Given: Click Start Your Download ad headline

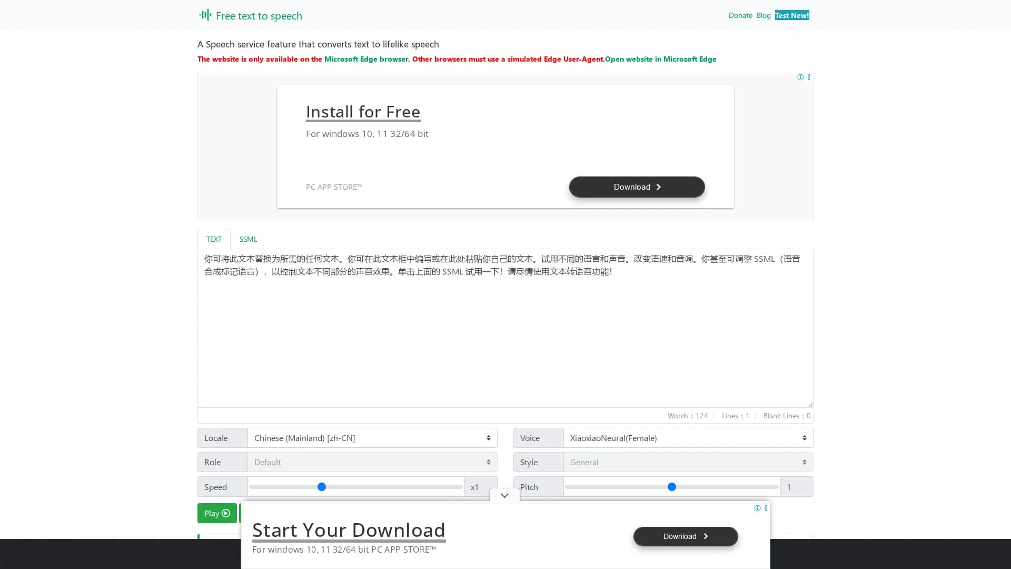Looking at the screenshot, I should 349,530.
